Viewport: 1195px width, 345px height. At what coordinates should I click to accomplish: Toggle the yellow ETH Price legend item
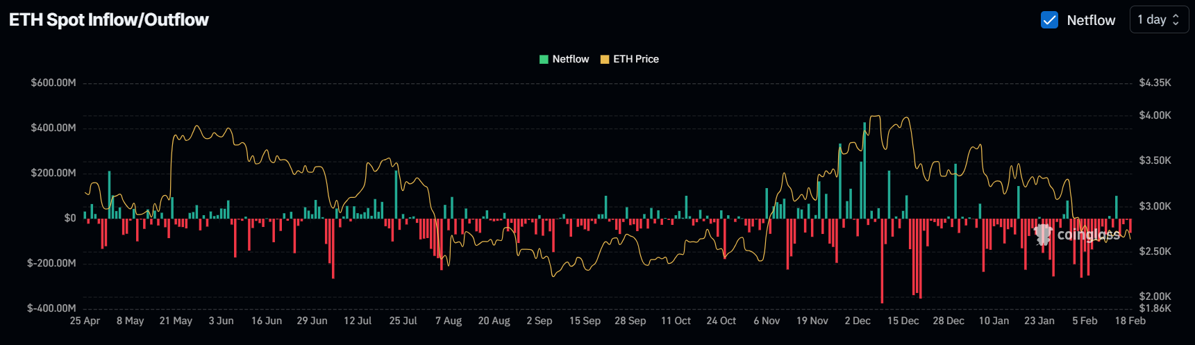click(630, 59)
